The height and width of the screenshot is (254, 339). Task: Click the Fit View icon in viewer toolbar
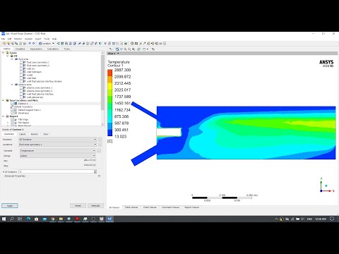pyautogui.click(x=133, y=49)
